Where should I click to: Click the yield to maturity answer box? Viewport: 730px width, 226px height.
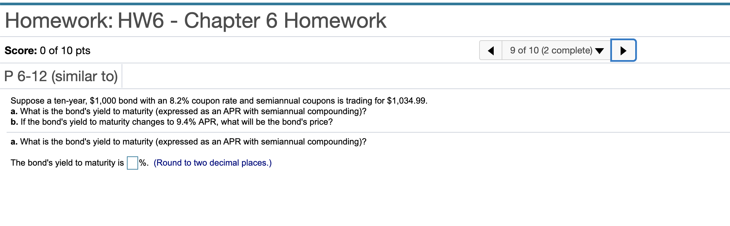(133, 163)
